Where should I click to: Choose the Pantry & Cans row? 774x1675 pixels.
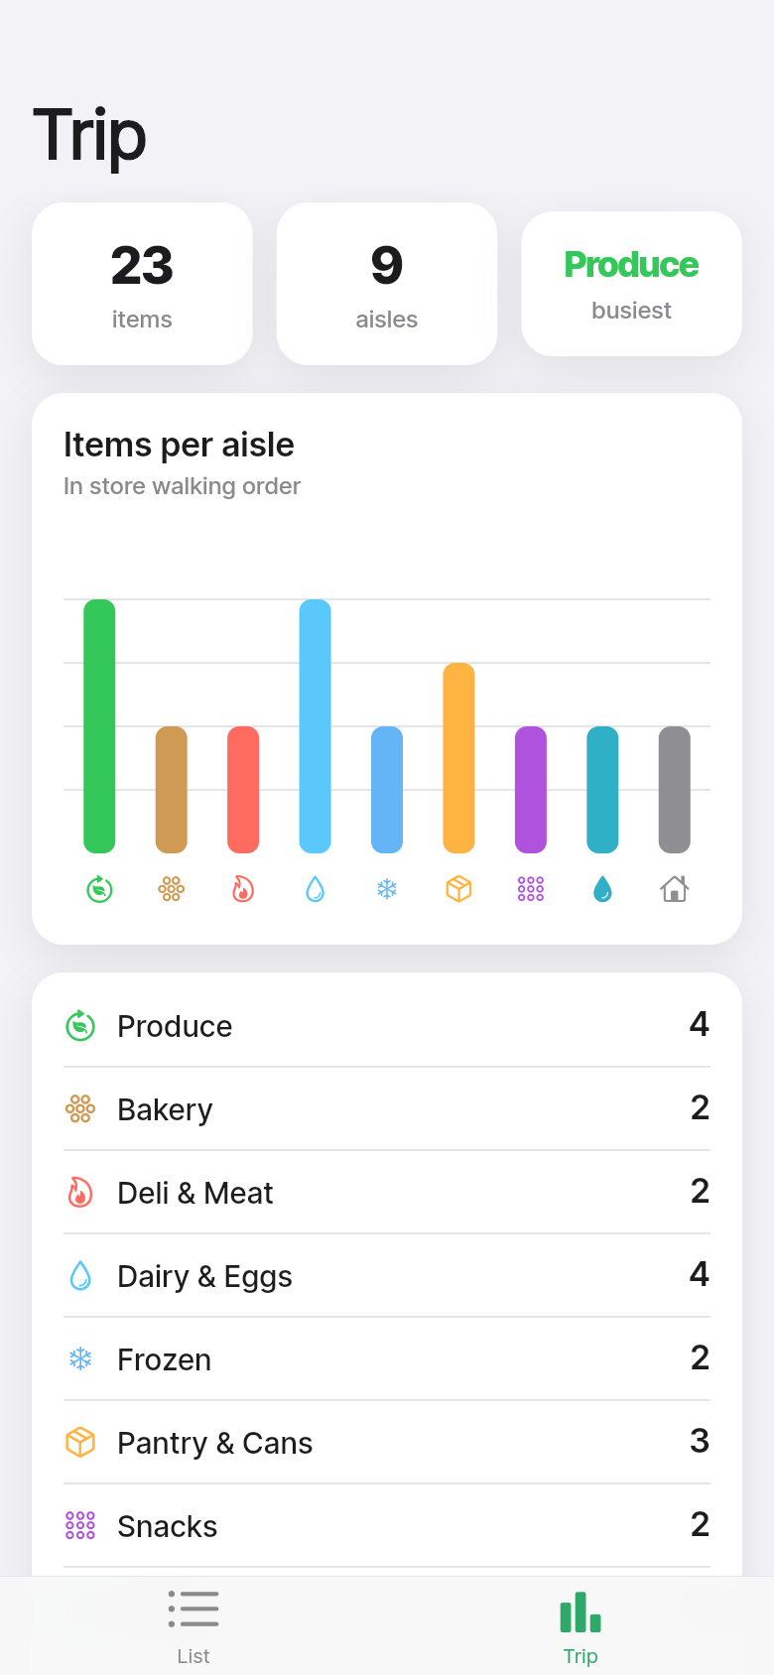387,1443
